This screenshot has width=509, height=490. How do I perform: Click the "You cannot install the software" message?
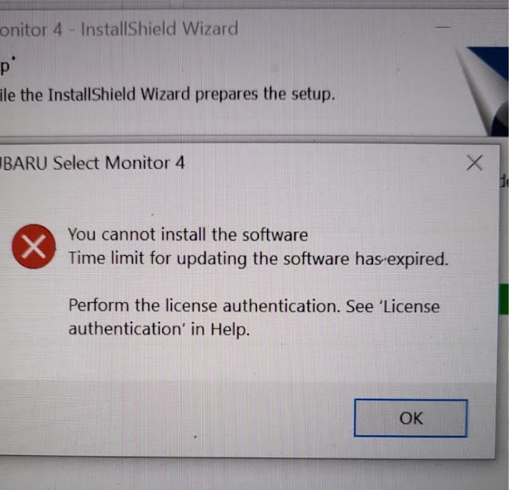pyautogui.click(x=188, y=234)
